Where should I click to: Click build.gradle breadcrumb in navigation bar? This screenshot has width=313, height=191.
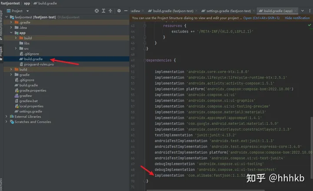pos(45,3)
